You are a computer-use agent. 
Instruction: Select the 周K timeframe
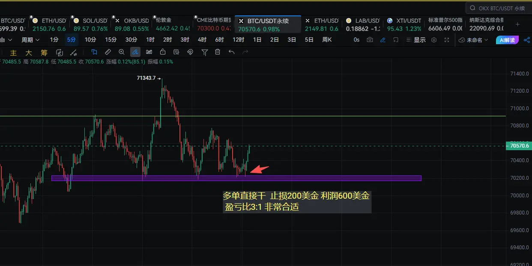[327, 40]
